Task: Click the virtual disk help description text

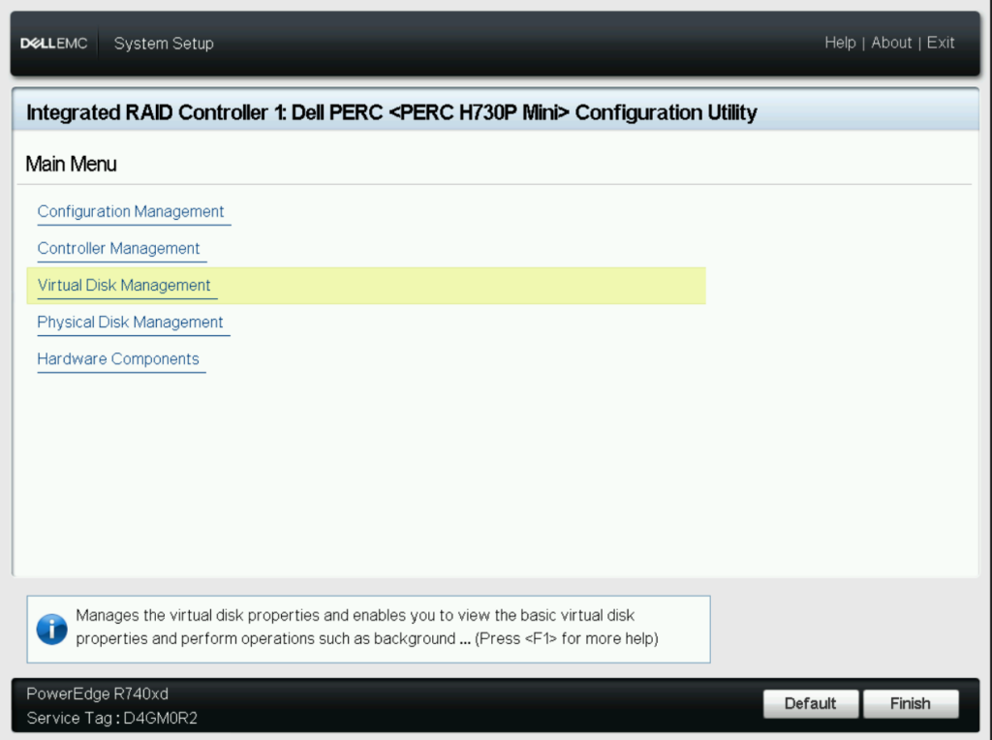Action: pos(367,627)
